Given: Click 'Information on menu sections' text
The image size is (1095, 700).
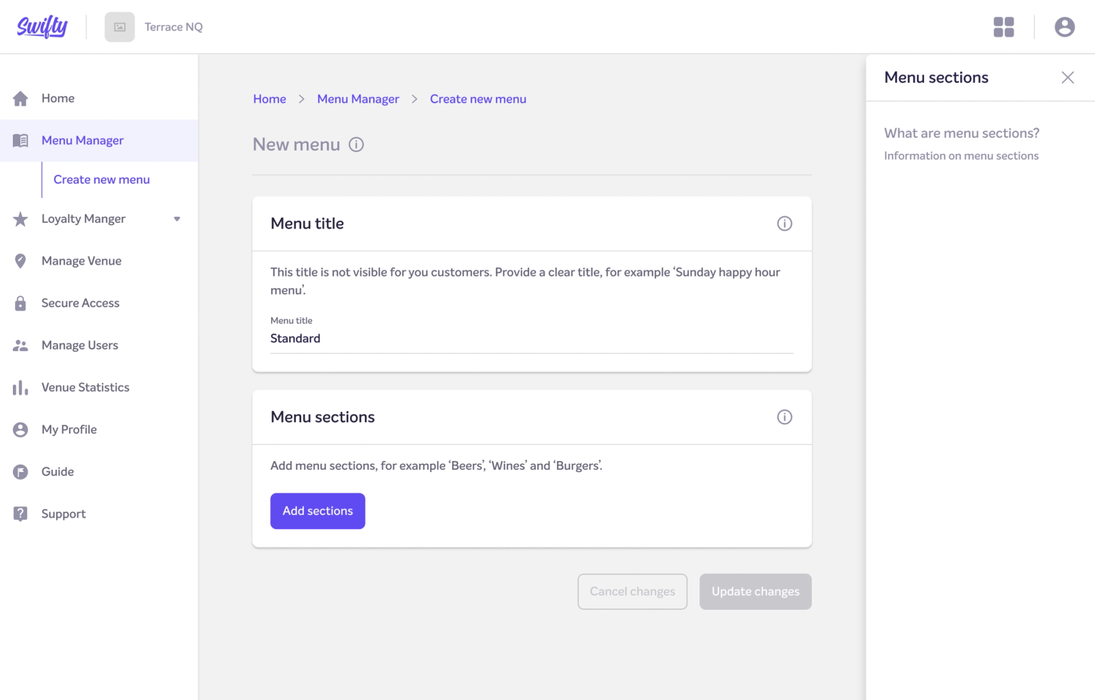Looking at the screenshot, I should tap(961, 156).
